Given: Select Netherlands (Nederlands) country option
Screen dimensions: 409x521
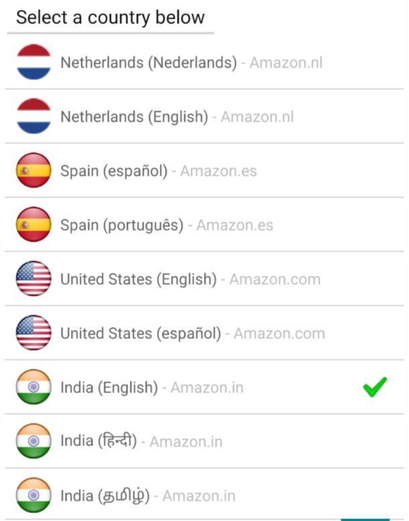Looking at the screenshot, I should [205, 62].
